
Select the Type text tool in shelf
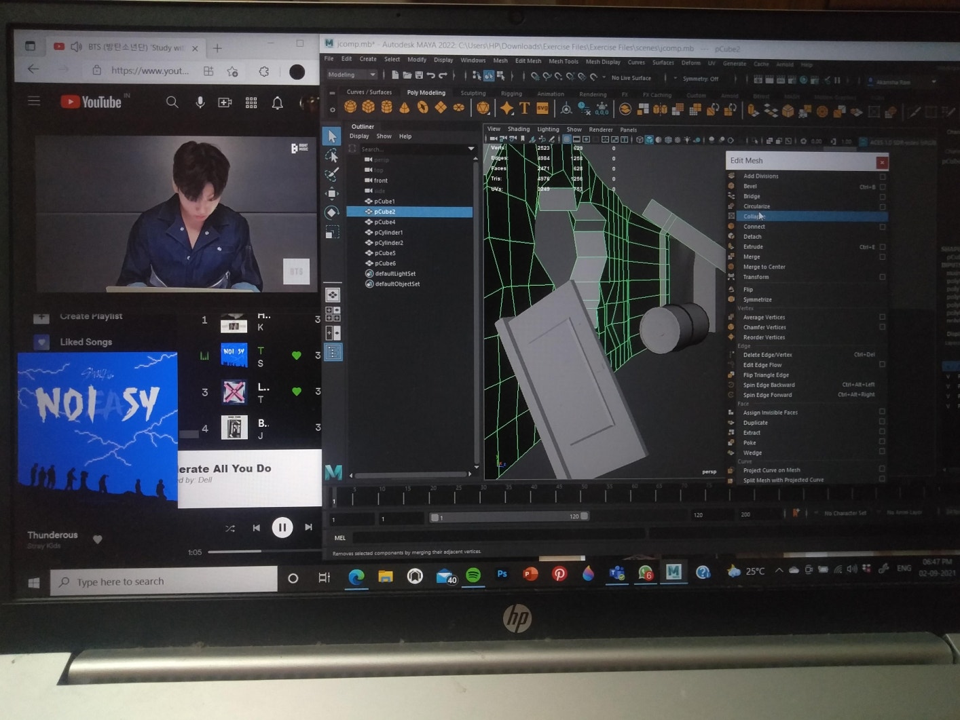coord(524,108)
